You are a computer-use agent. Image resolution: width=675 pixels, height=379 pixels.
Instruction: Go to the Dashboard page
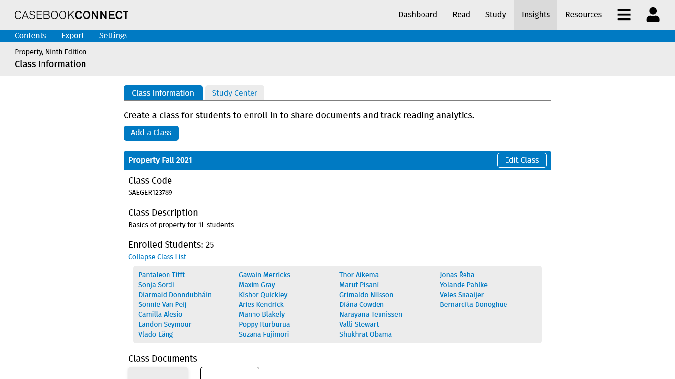click(418, 15)
